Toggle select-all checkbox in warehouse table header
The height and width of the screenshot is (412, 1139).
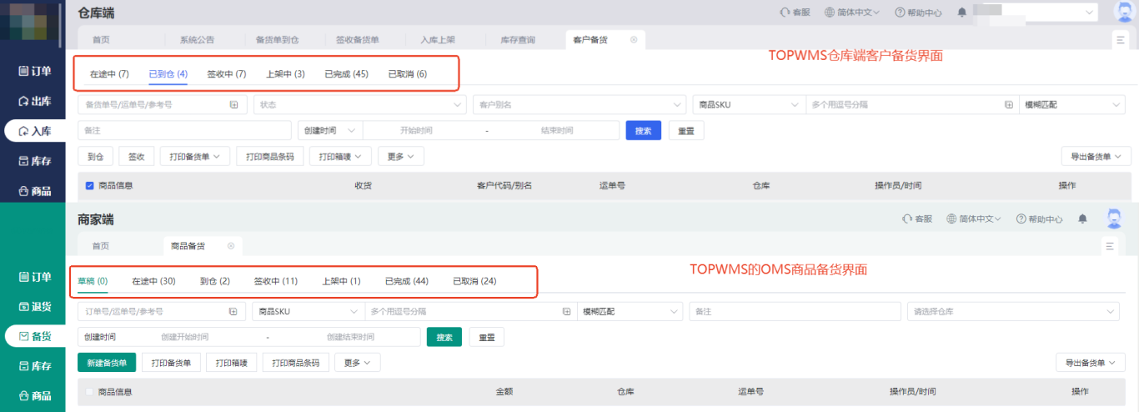click(x=90, y=185)
